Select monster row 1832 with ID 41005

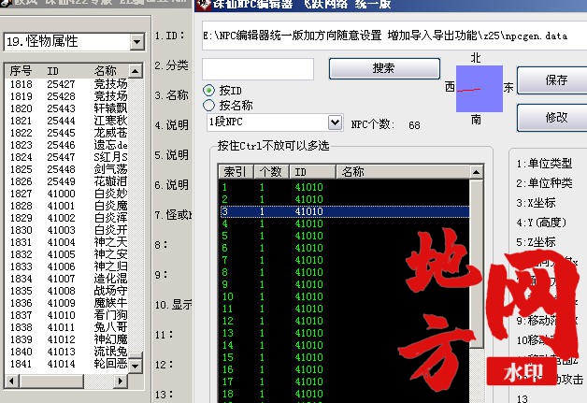coord(68,254)
